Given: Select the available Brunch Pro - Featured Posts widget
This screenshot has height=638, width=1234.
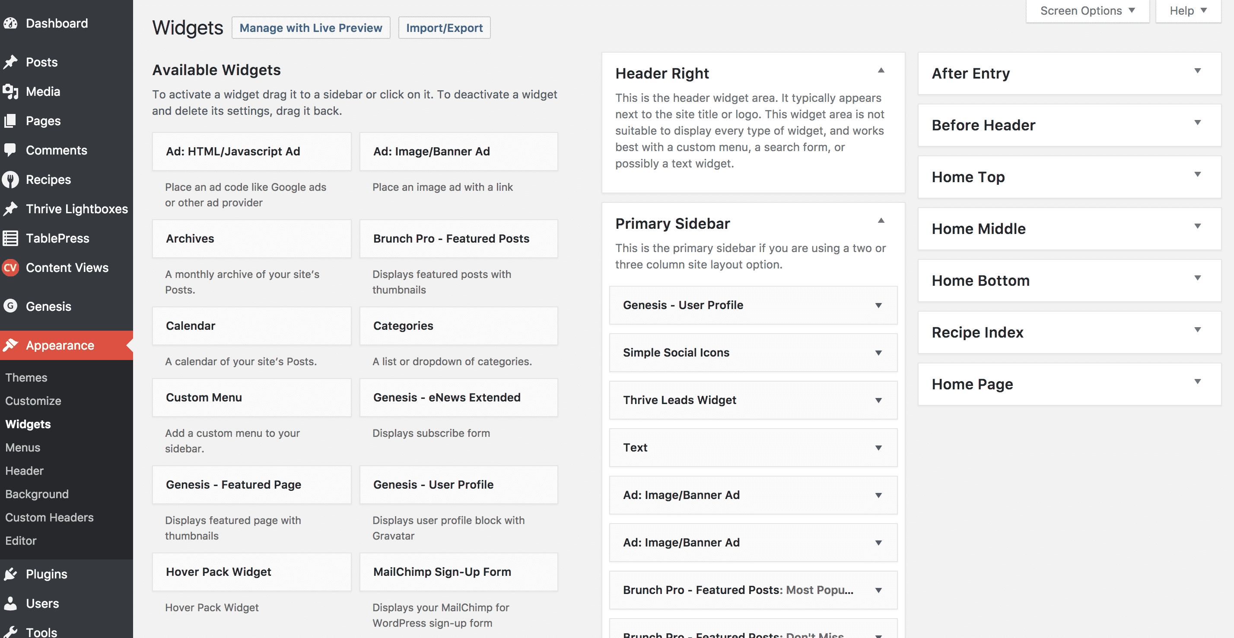Looking at the screenshot, I should [458, 238].
